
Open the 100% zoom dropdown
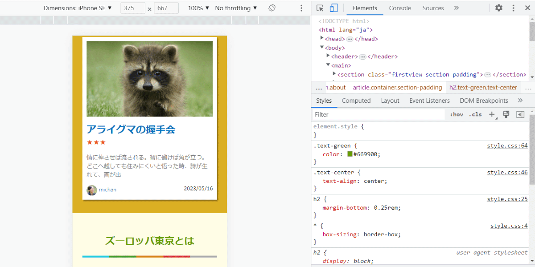coord(198,8)
